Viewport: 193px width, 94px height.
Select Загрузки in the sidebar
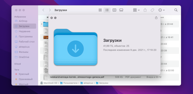[25, 26]
